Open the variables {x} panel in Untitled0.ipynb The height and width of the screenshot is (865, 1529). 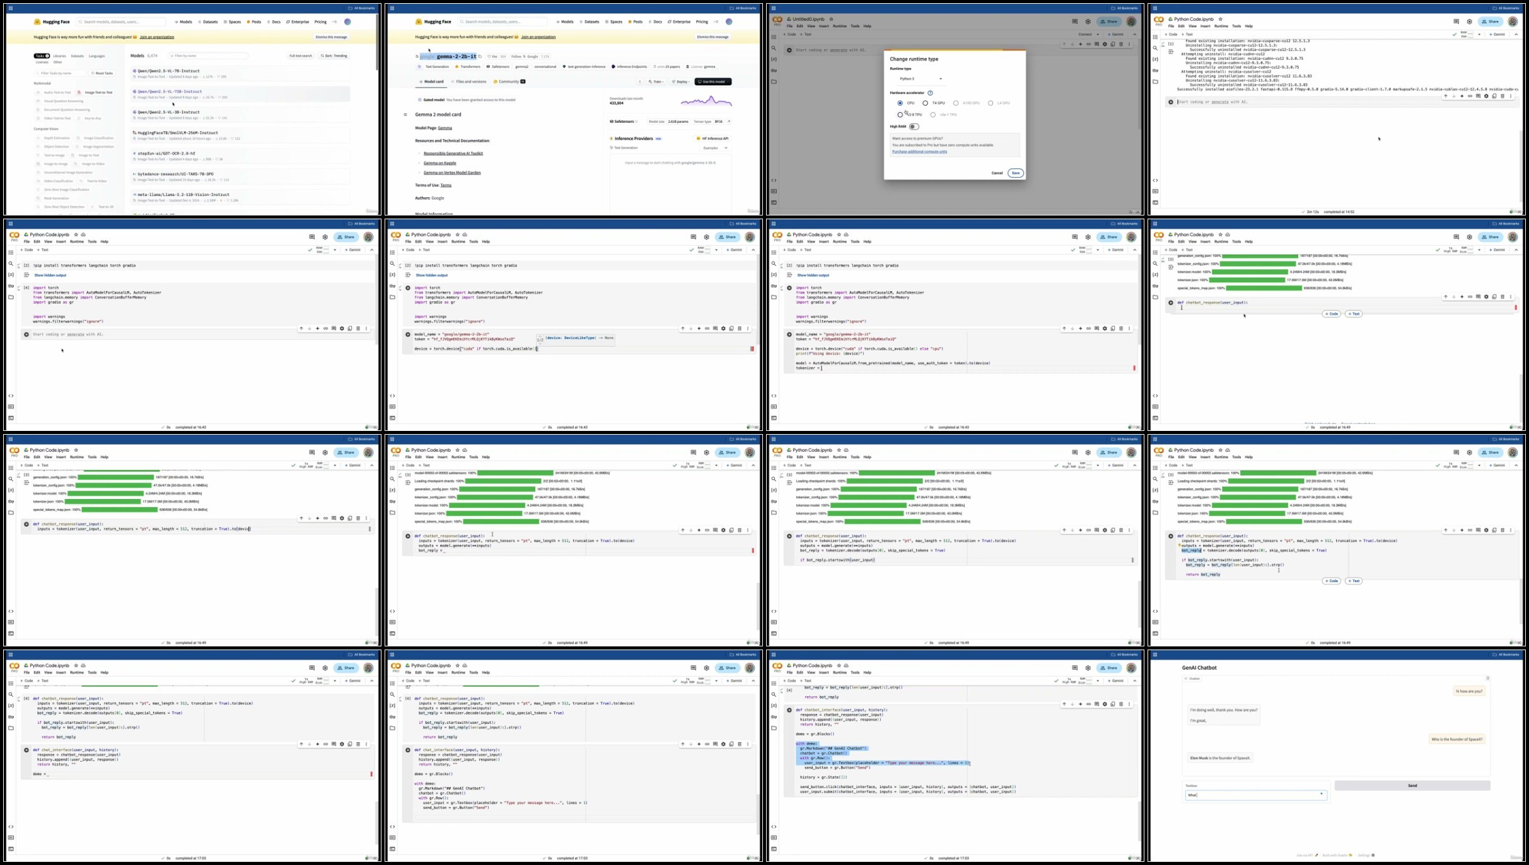point(774,59)
